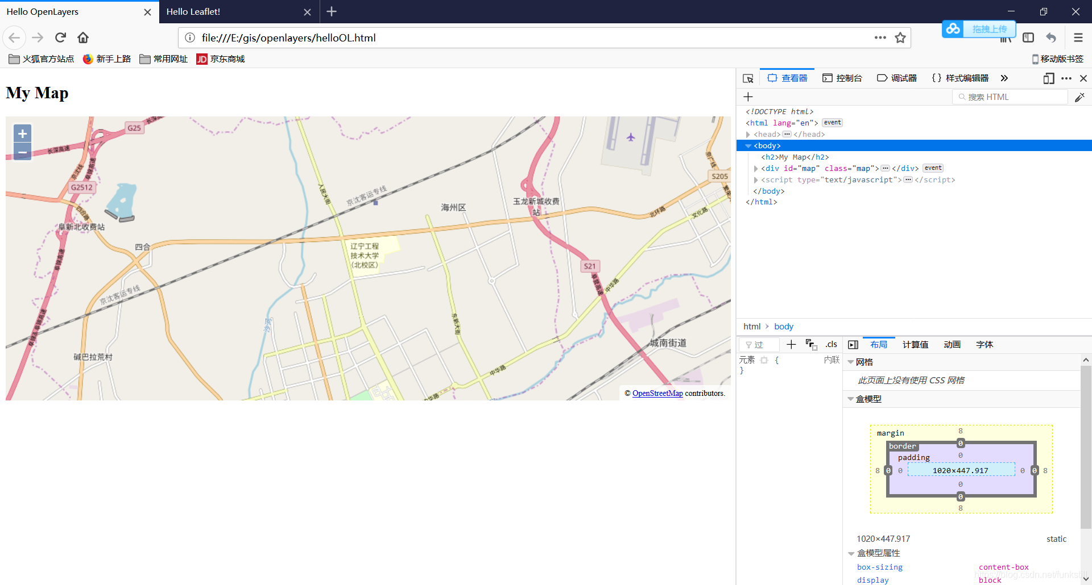
Task: Collapse the 盒模型属性 section
Action: pyautogui.click(x=851, y=553)
